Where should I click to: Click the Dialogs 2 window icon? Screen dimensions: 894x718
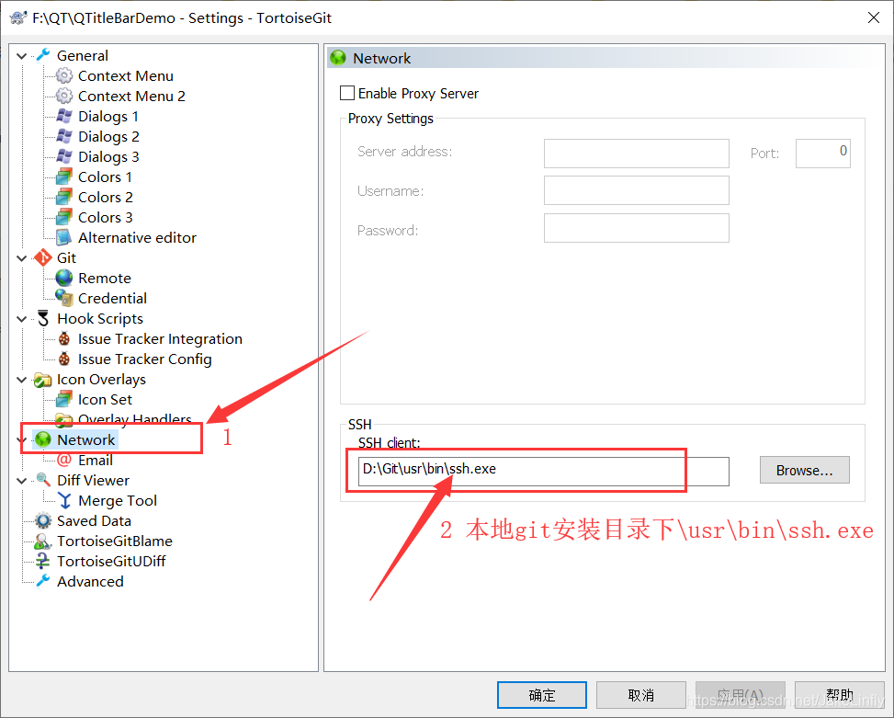(x=64, y=136)
